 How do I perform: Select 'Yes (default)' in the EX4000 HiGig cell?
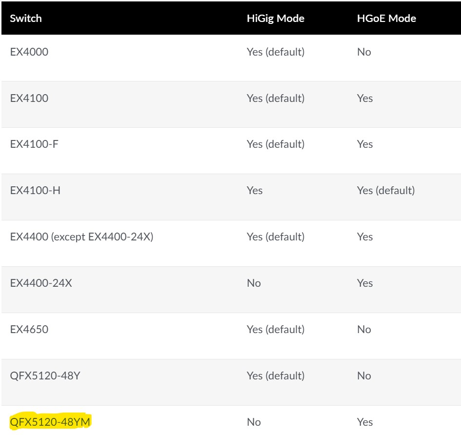tap(275, 52)
